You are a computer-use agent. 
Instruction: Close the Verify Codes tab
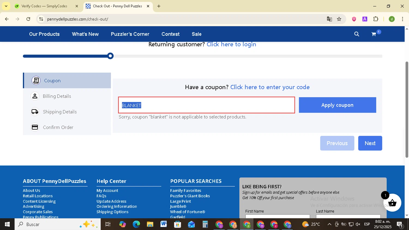click(77, 6)
